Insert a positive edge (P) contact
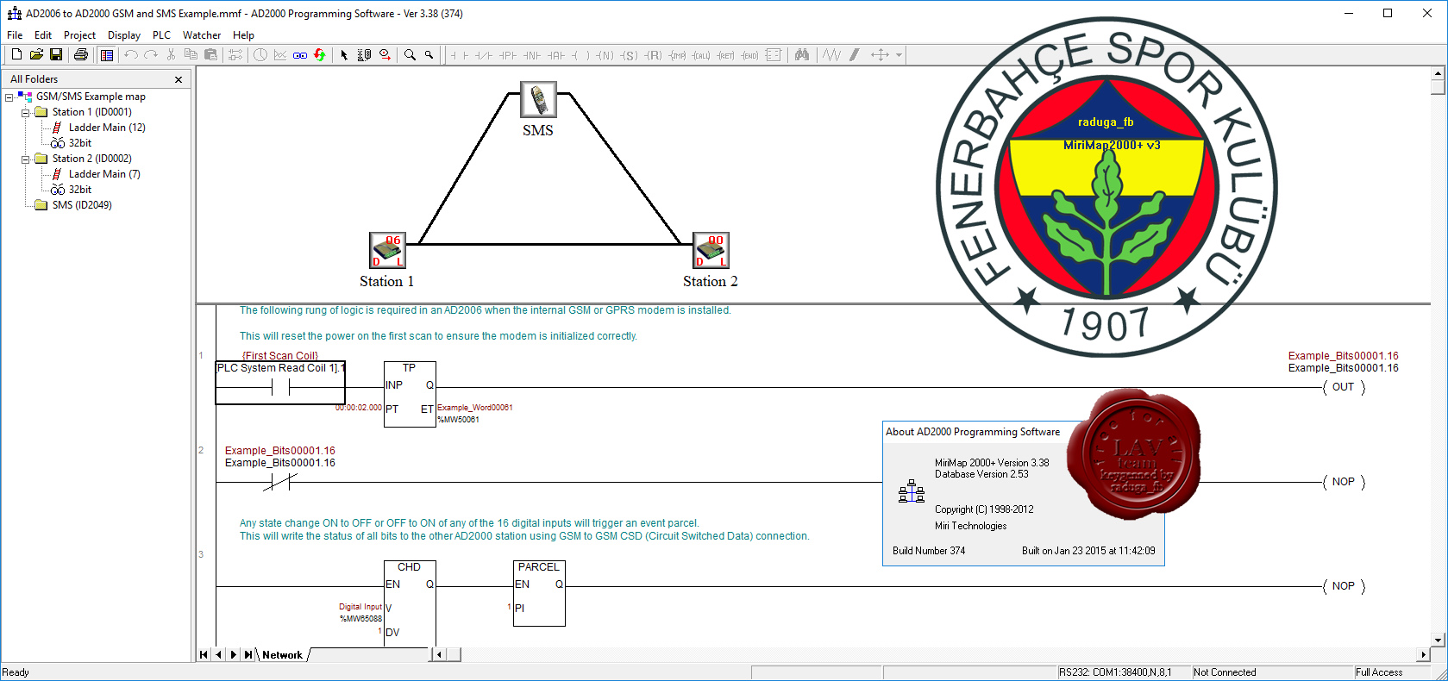 click(x=508, y=55)
